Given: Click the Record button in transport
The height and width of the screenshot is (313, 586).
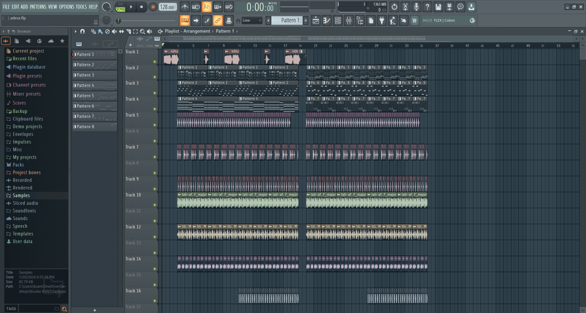Looking at the screenshot, I should pyautogui.click(x=153, y=7).
